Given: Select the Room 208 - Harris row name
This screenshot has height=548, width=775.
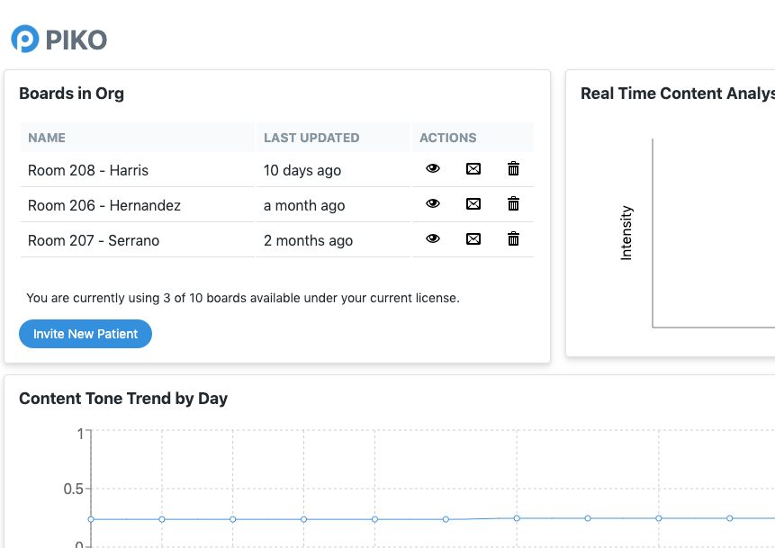Looking at the screenshot, I should coord(88,170).
